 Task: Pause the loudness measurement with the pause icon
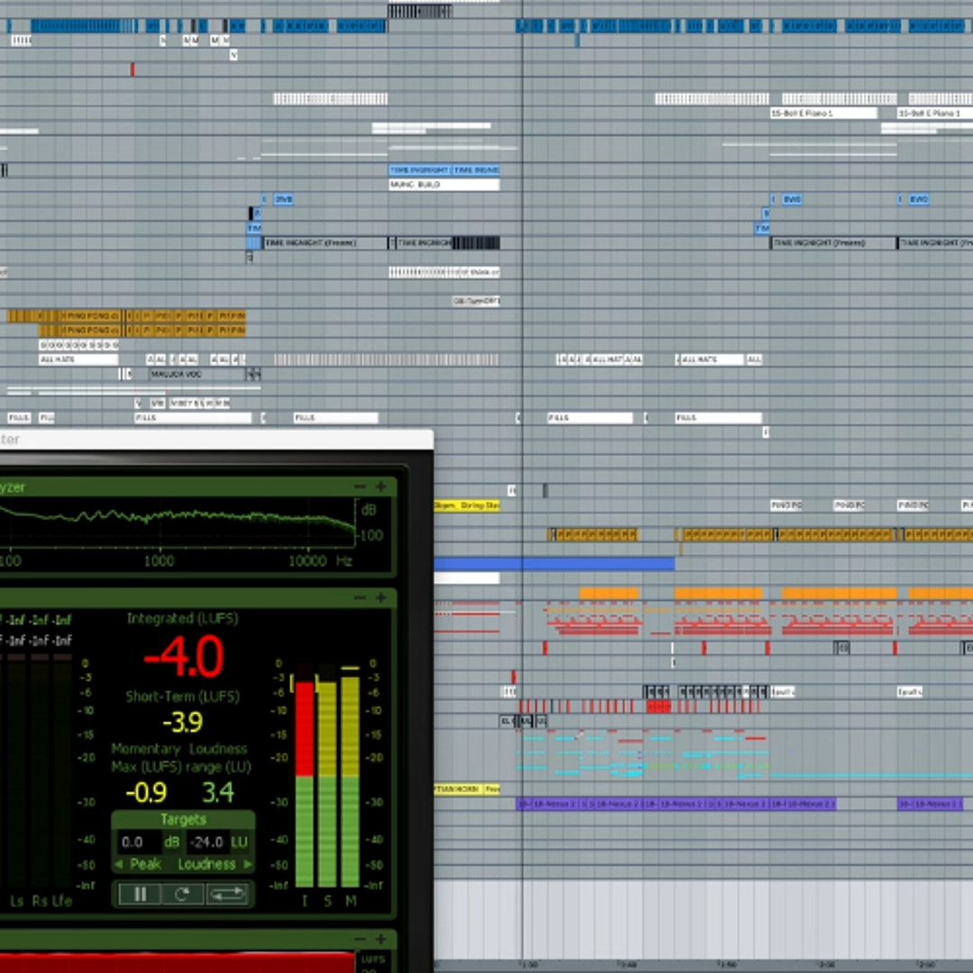click(x=140, y=893)
